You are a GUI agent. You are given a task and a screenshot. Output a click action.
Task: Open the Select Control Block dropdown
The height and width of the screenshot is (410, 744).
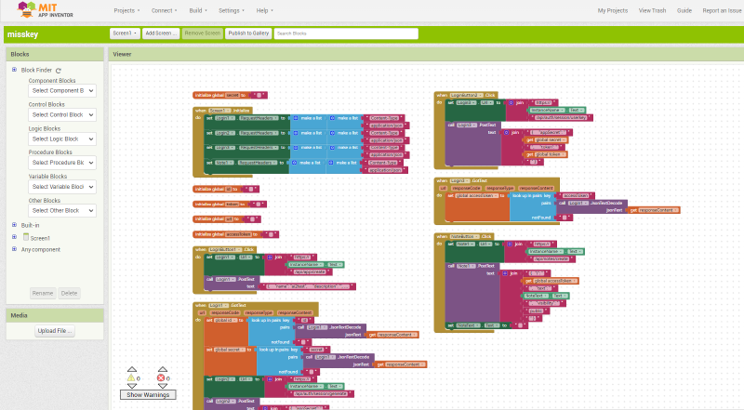(x=62, y=114)
